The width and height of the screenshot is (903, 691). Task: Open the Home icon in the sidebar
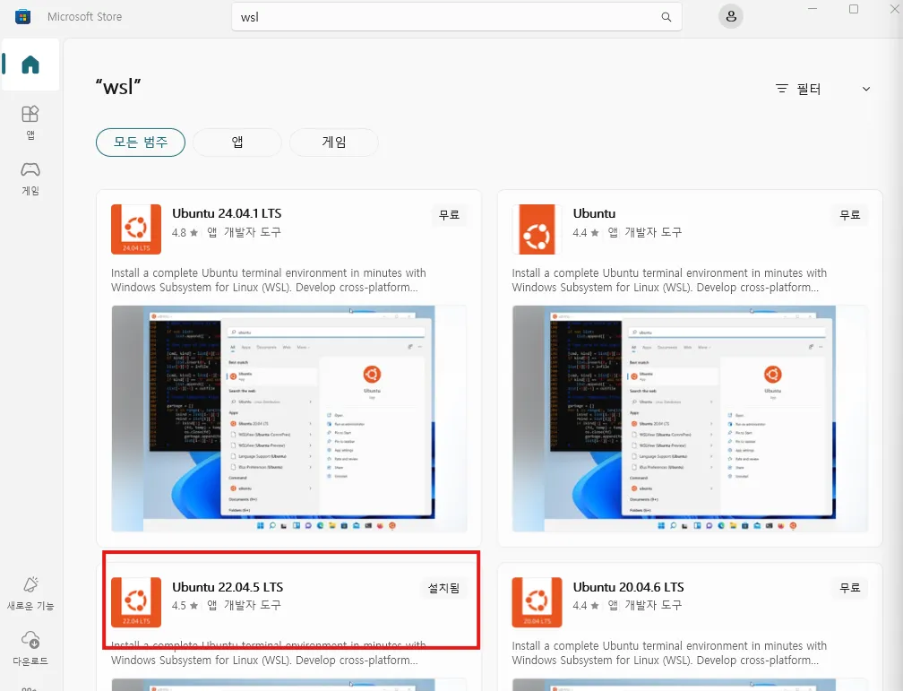coord(30,65)
